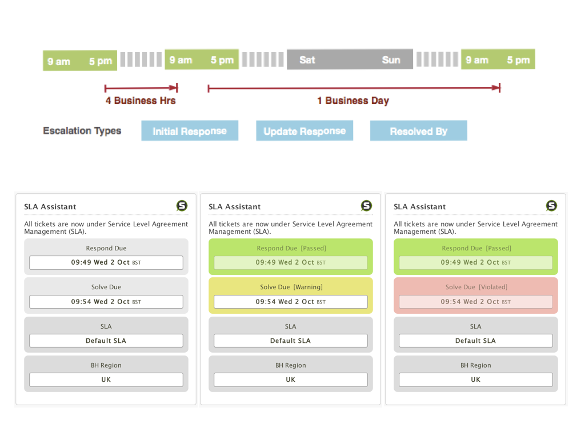The image size is (585, 439).
Task: Click the left panel's Respond Due date field
Action: (106, 262)
